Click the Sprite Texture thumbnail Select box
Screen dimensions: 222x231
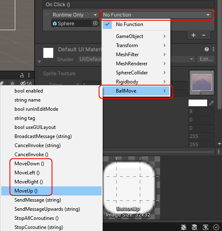click(x=202, y=83)
